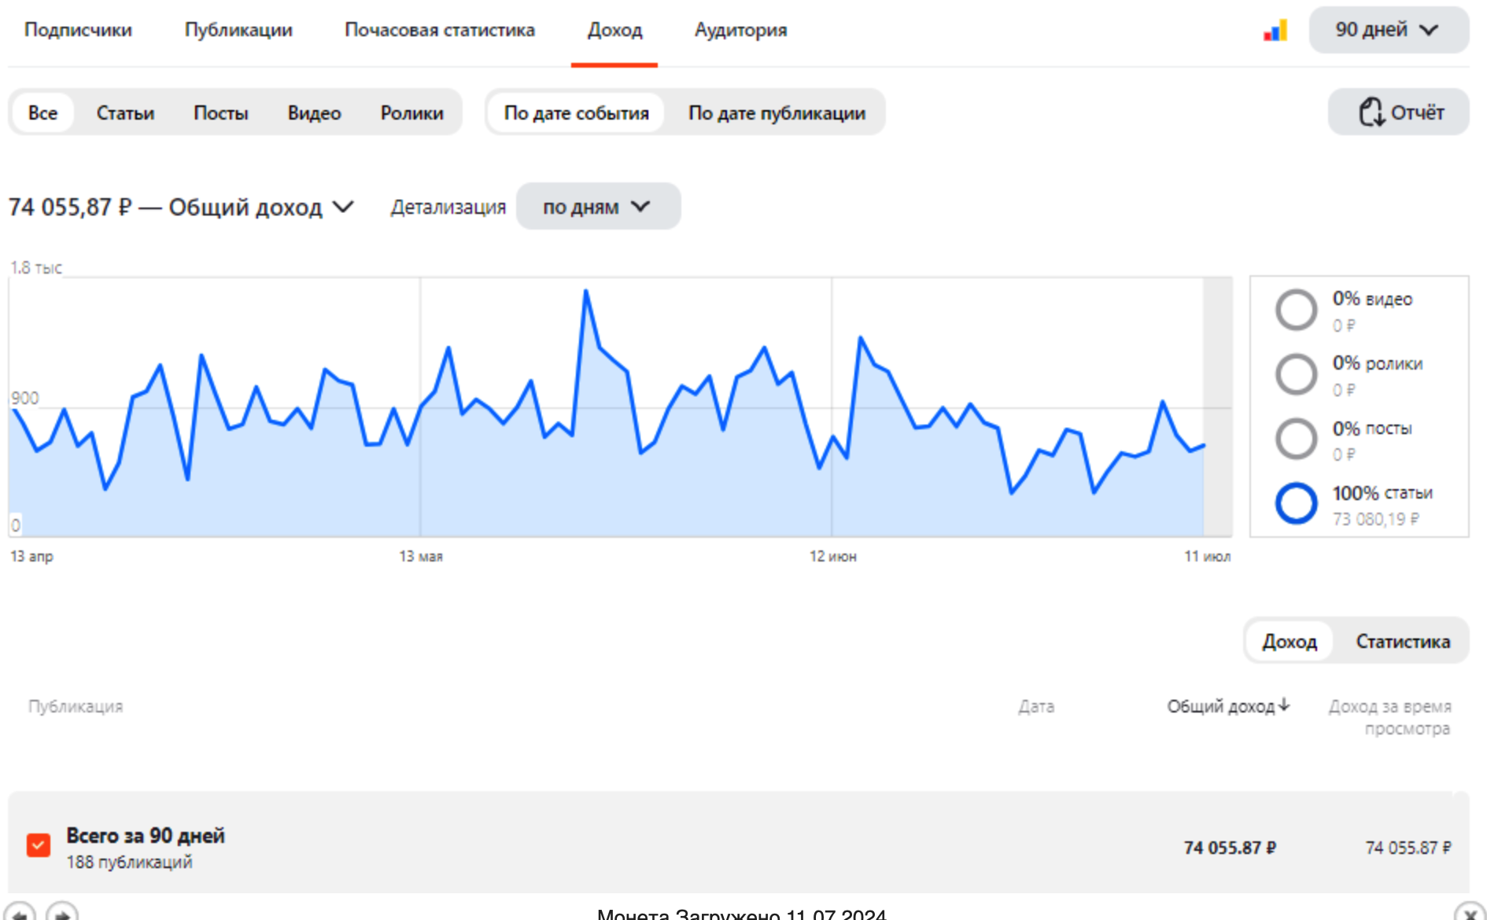
Task: Open the по дням detail dropdown
Action: [598, 206]
